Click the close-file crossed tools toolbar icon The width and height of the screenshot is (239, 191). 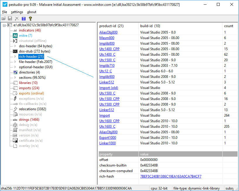click(17, 19)
